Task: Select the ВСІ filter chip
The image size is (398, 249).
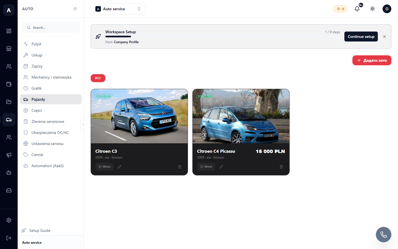Action: 98,78
